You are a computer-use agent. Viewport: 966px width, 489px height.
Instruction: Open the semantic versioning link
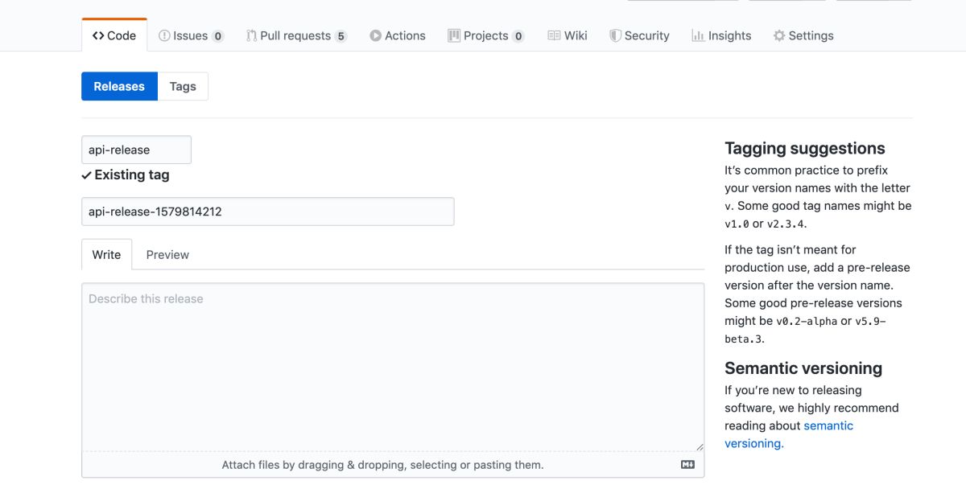789,434
